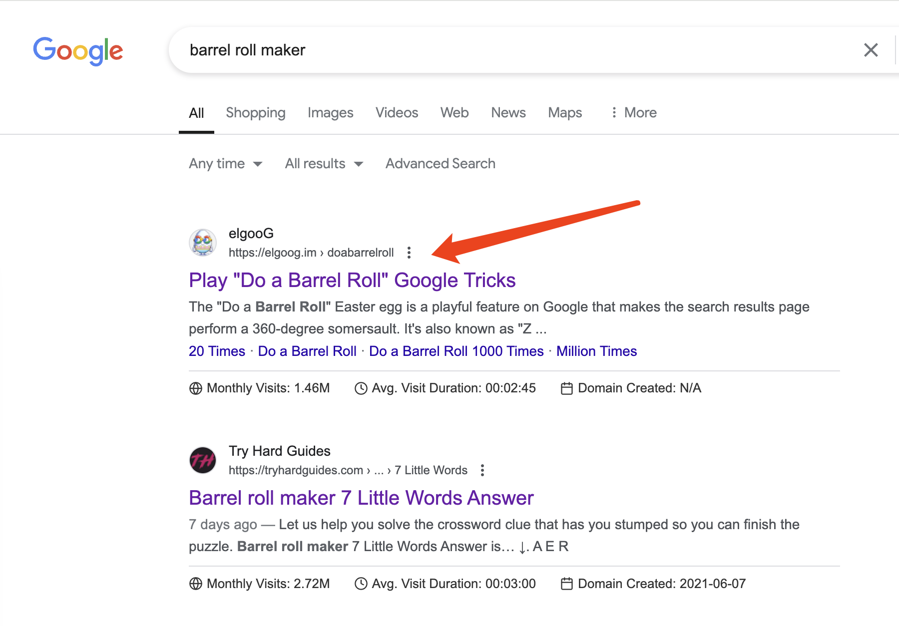Click globe icon by Monthly Visits 1.46M
The image size is (899, 626).
pos(196,388)
